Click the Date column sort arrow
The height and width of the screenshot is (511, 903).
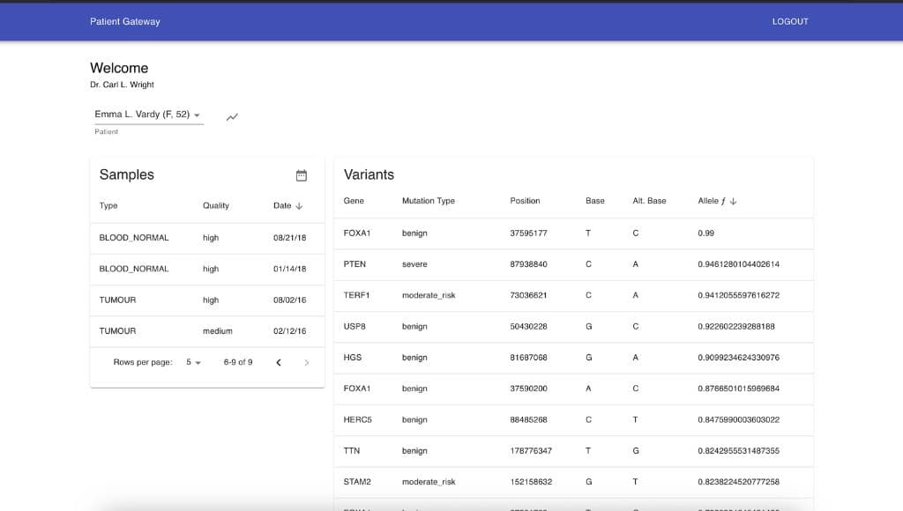(299, 206)
